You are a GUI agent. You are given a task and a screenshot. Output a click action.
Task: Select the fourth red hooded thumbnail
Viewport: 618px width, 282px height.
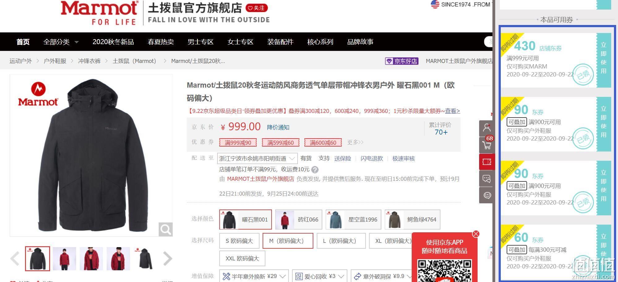(118, 259)
